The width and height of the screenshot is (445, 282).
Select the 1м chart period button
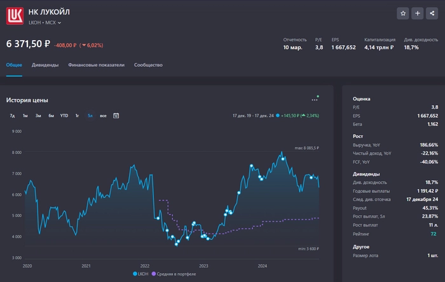[25, 116]
